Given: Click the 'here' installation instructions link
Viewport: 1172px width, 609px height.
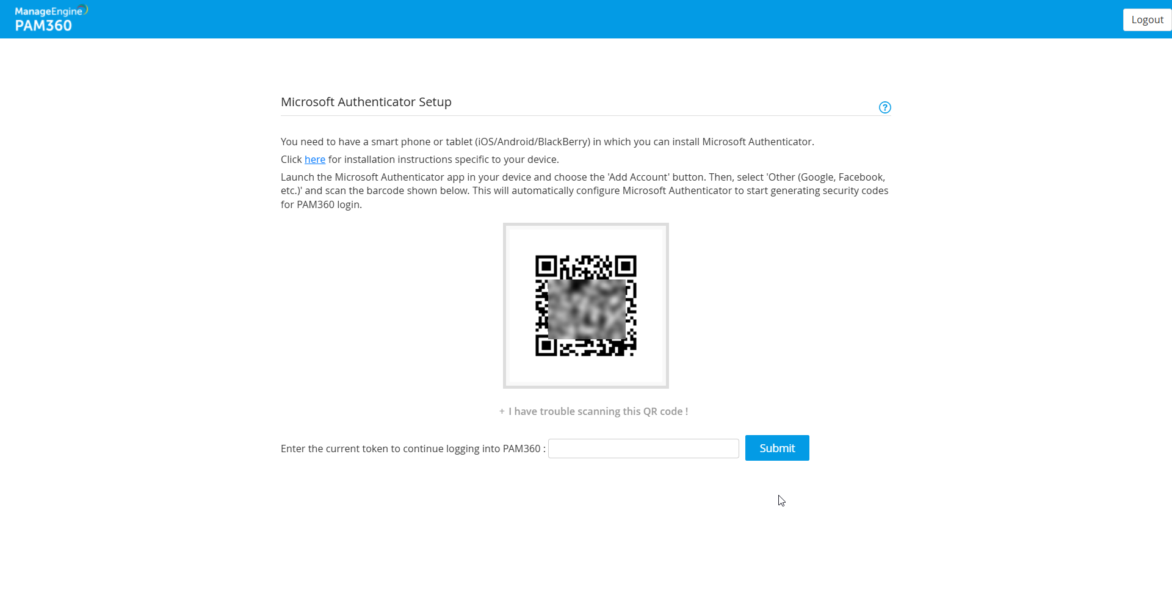Looking at the screenshot, I should click(314, 159).
